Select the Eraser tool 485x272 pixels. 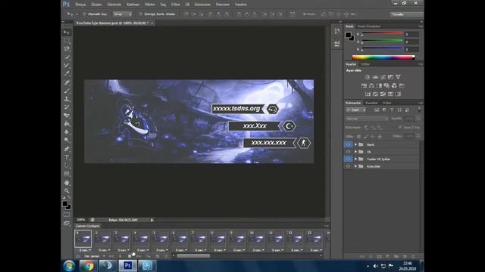(67, 116)
